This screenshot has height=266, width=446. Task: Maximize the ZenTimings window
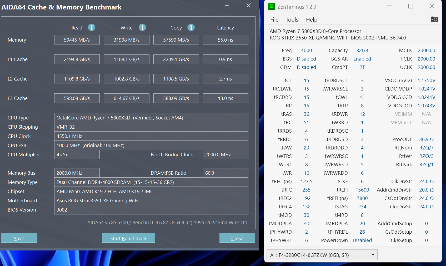[411, 6]
